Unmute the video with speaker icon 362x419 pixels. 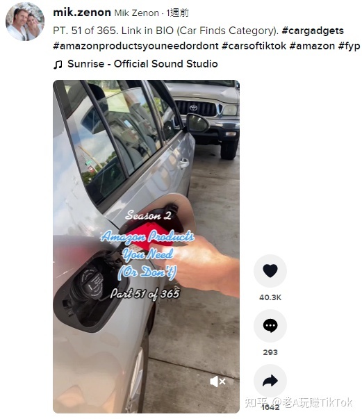[x=217, y=381]
